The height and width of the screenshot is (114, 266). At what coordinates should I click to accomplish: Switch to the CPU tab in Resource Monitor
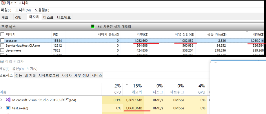(x=18, y=17)
